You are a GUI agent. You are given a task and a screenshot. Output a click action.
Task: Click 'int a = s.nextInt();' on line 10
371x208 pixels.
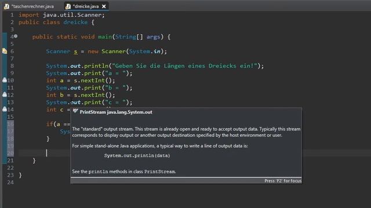tap(81, 80)
